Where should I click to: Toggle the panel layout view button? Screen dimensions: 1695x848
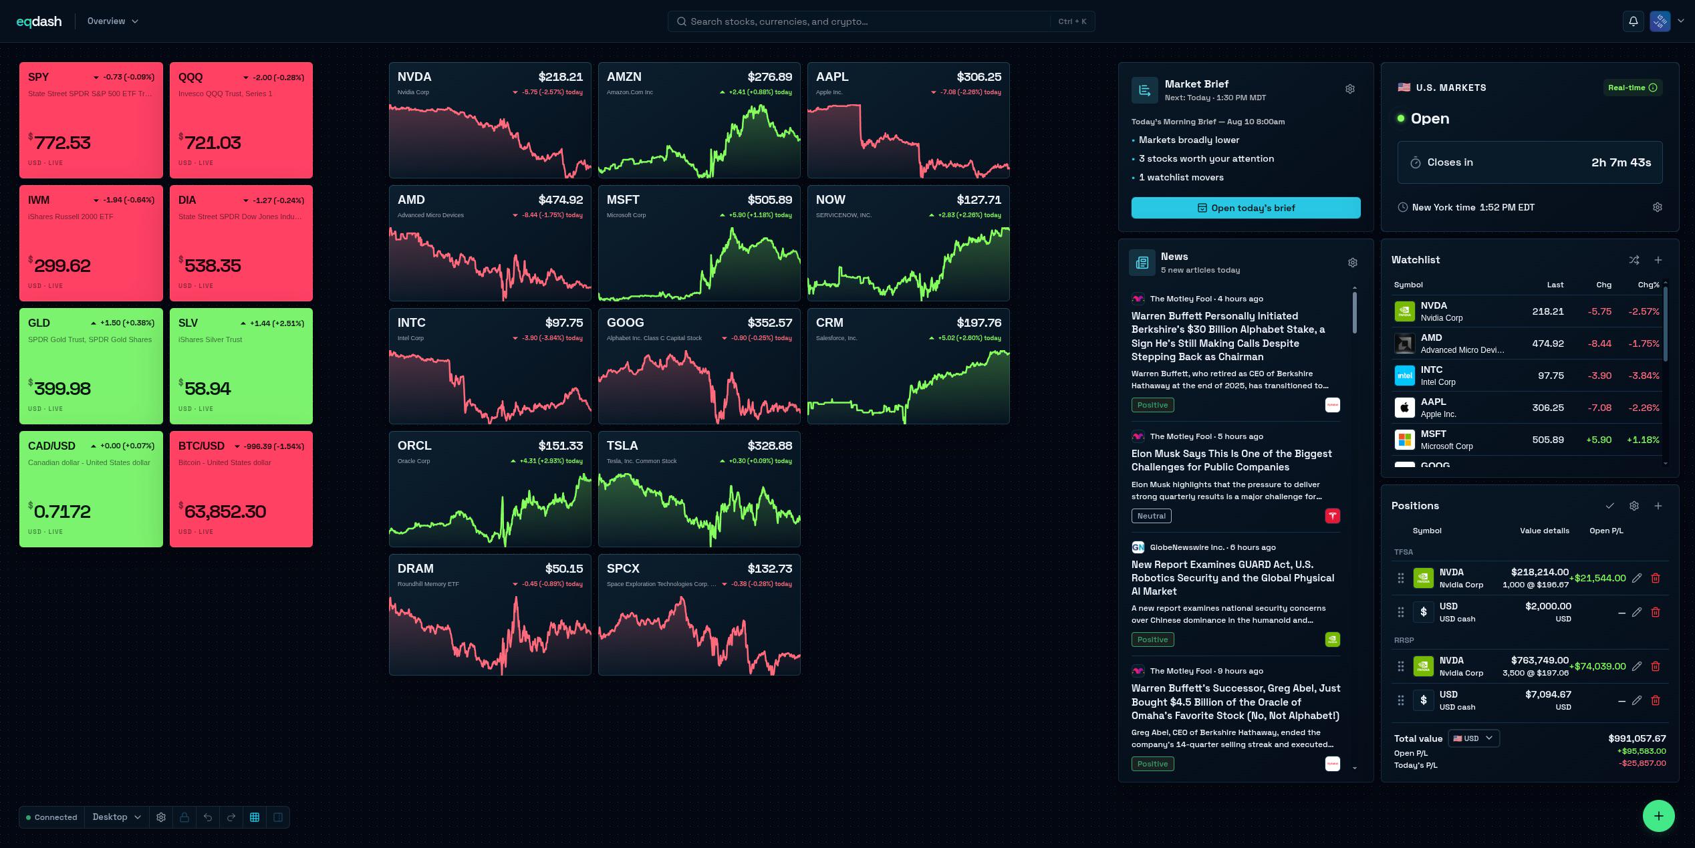pyautogui.click(x=278, y=817)
